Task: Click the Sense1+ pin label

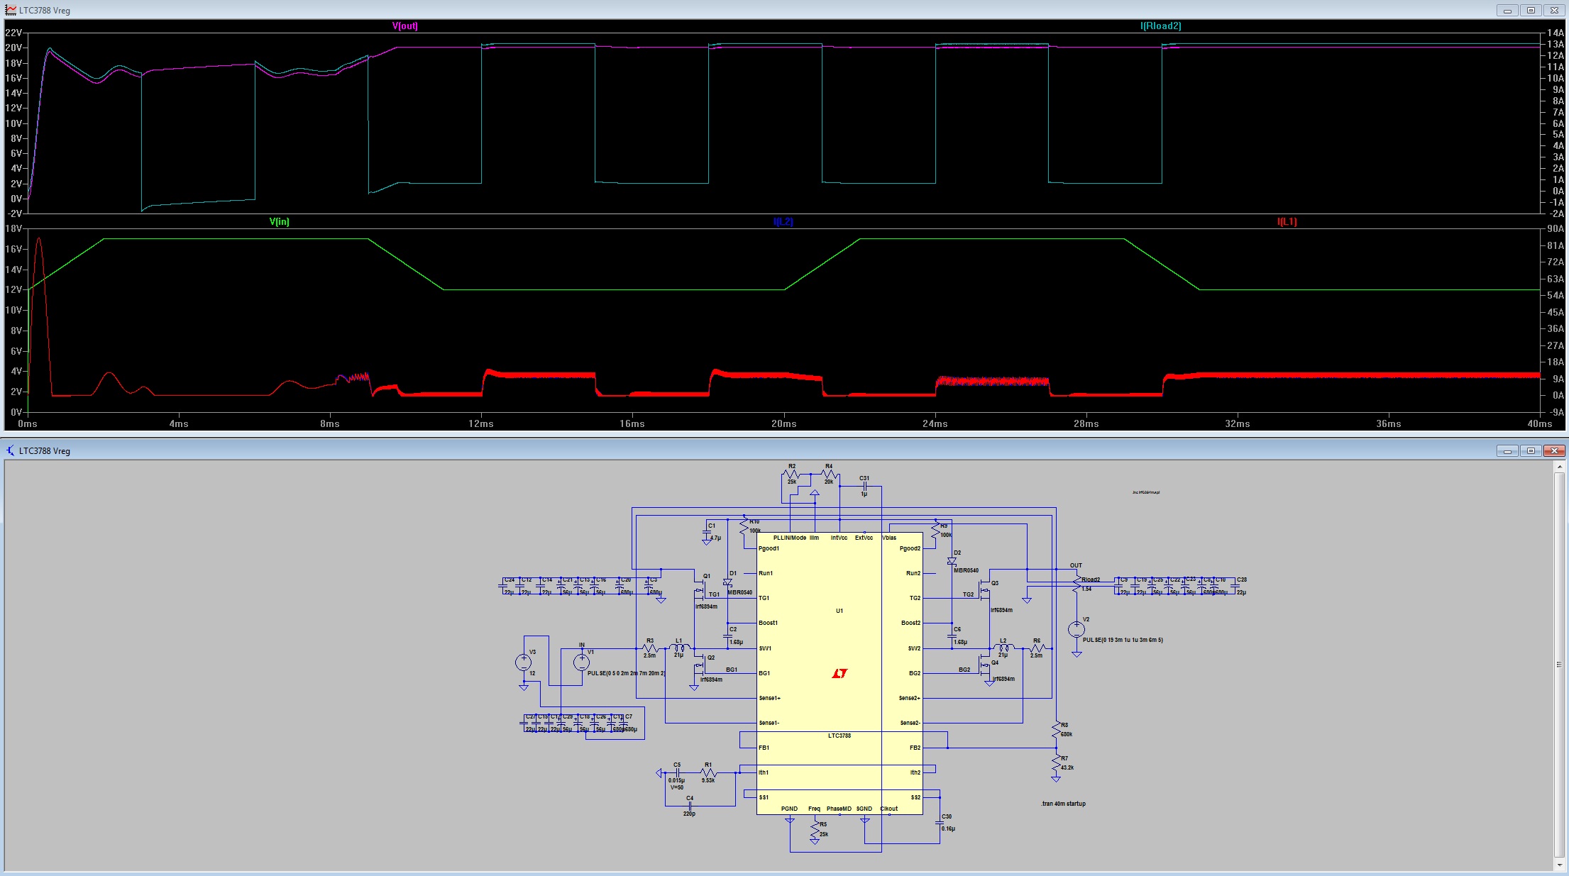Action: coord(769,698)
